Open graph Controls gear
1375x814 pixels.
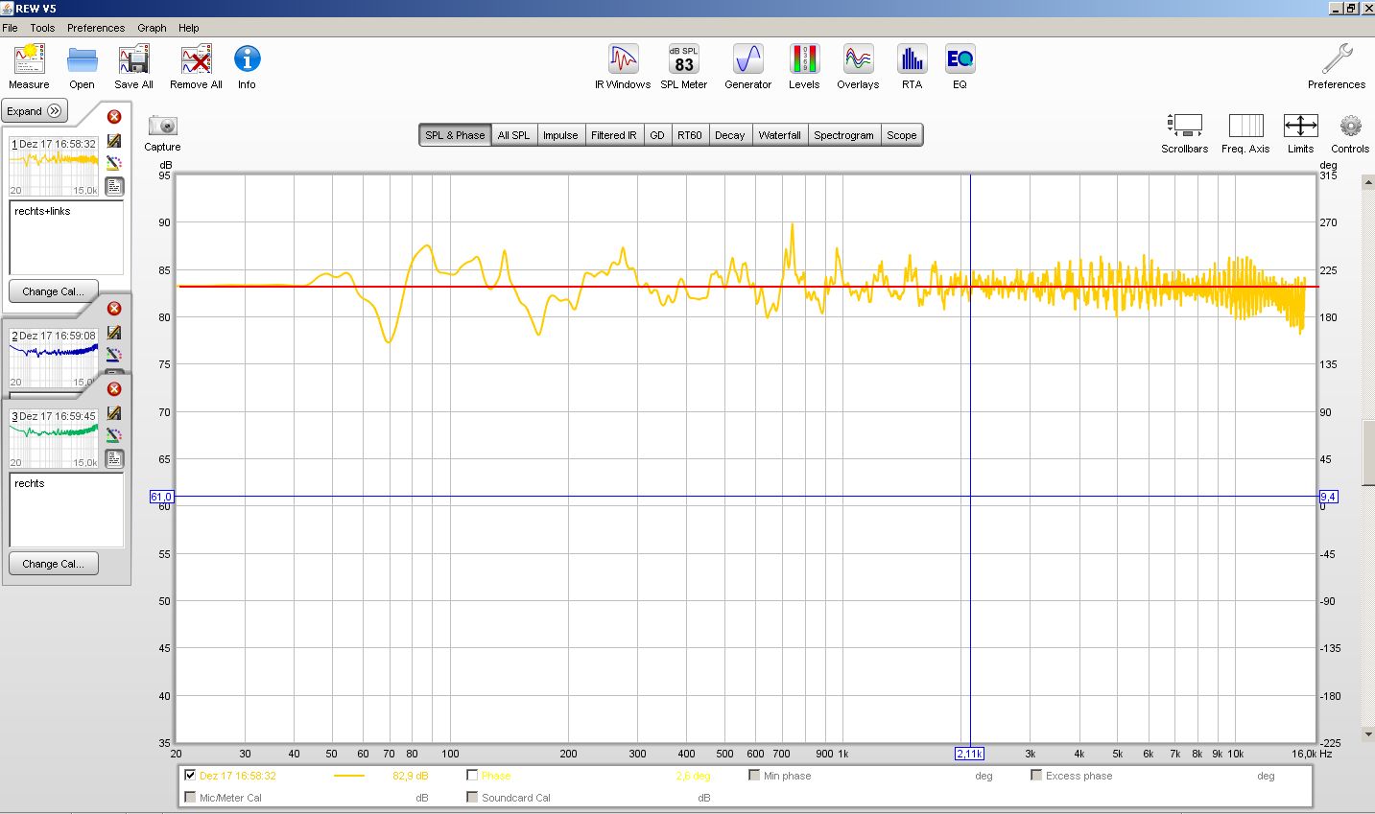click(1350, 133)
